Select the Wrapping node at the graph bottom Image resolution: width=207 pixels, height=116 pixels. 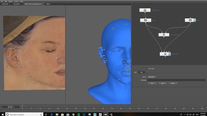click(165, 54)
